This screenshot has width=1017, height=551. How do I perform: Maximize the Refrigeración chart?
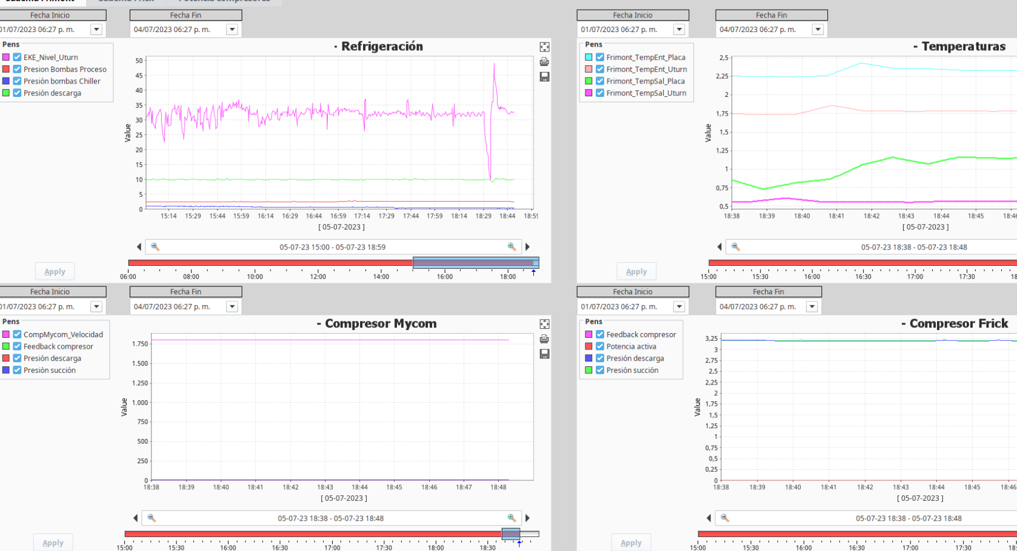coord(544,47)
